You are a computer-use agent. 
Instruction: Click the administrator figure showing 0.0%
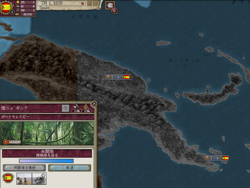click(x=77, y=108)
